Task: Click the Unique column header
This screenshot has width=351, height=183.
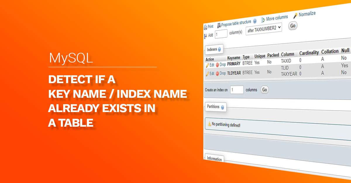Action: (x=260, y=56)
